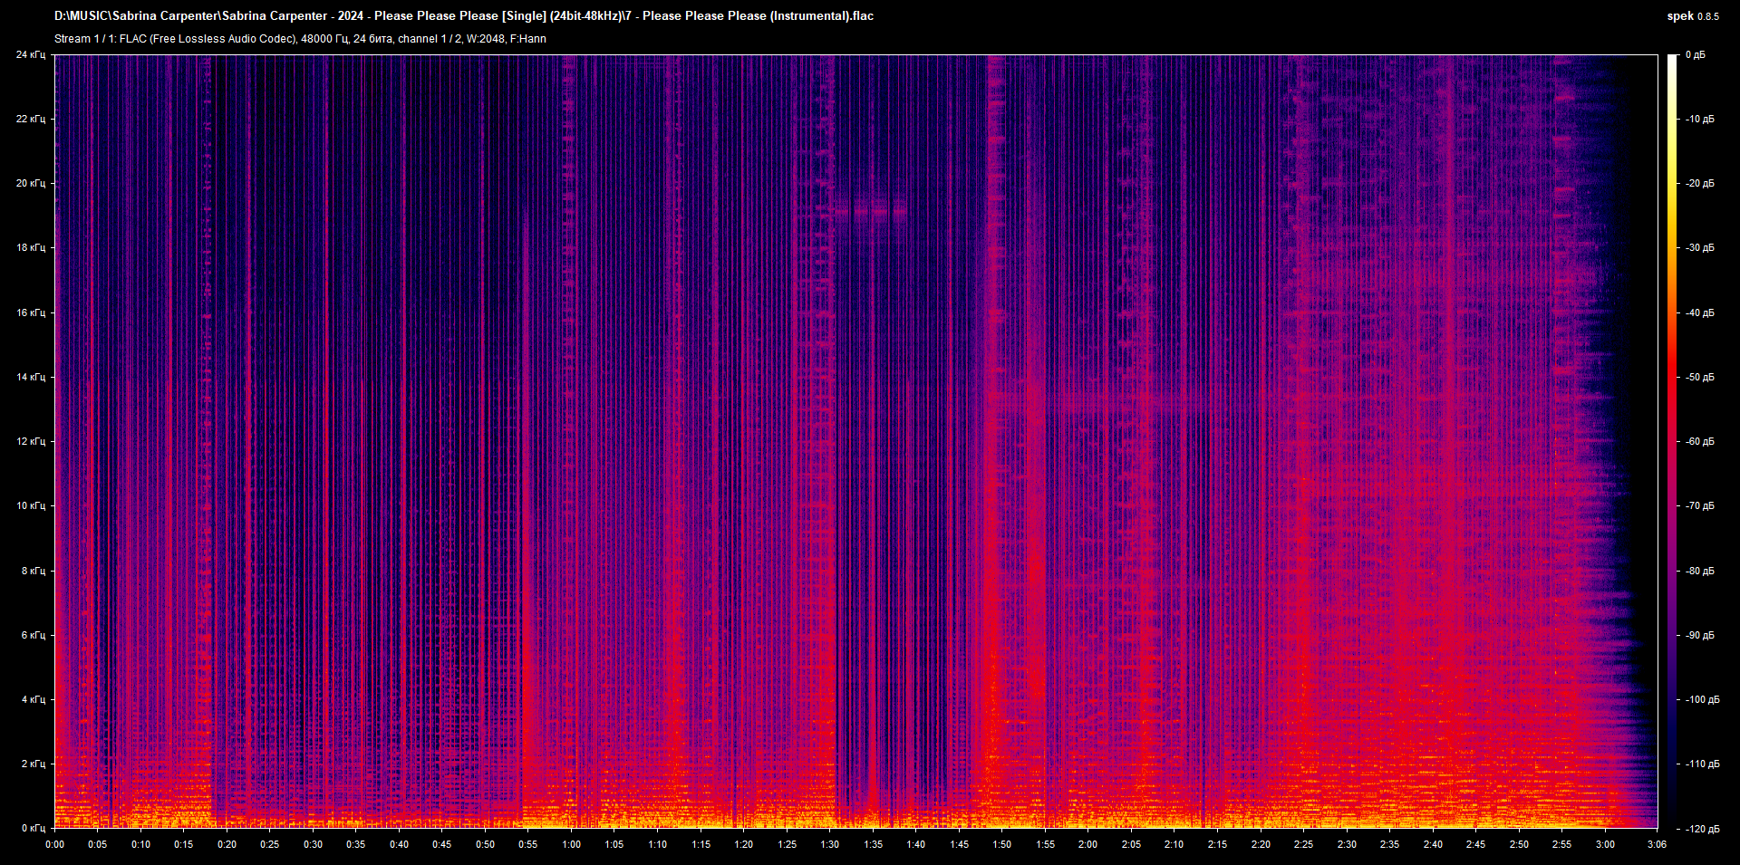
Task: Click the F:Hann window function text
Action: click(528, 39)
